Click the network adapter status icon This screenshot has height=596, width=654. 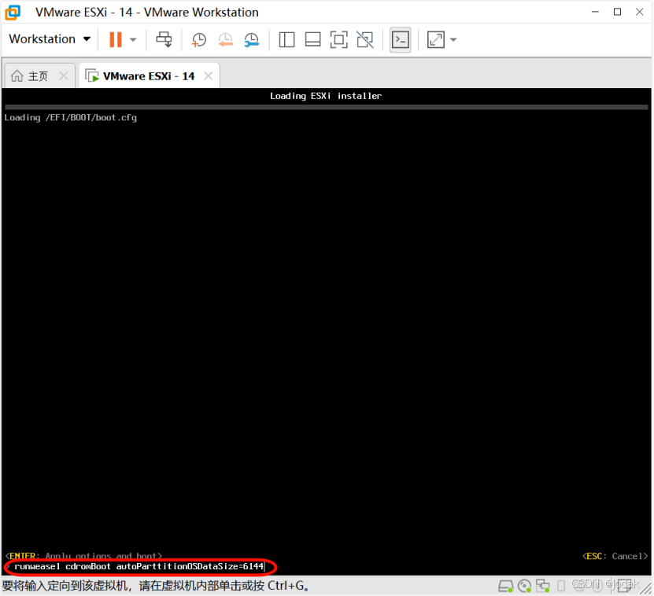pyautogui.click(x=542, y=586)
